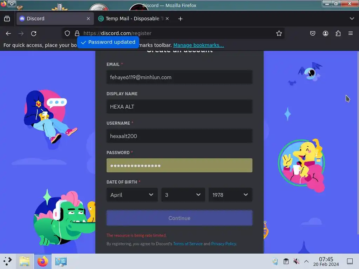This screenshot has height=269, width=359.
Task: Click the notes tray icon
Action: 276,261
